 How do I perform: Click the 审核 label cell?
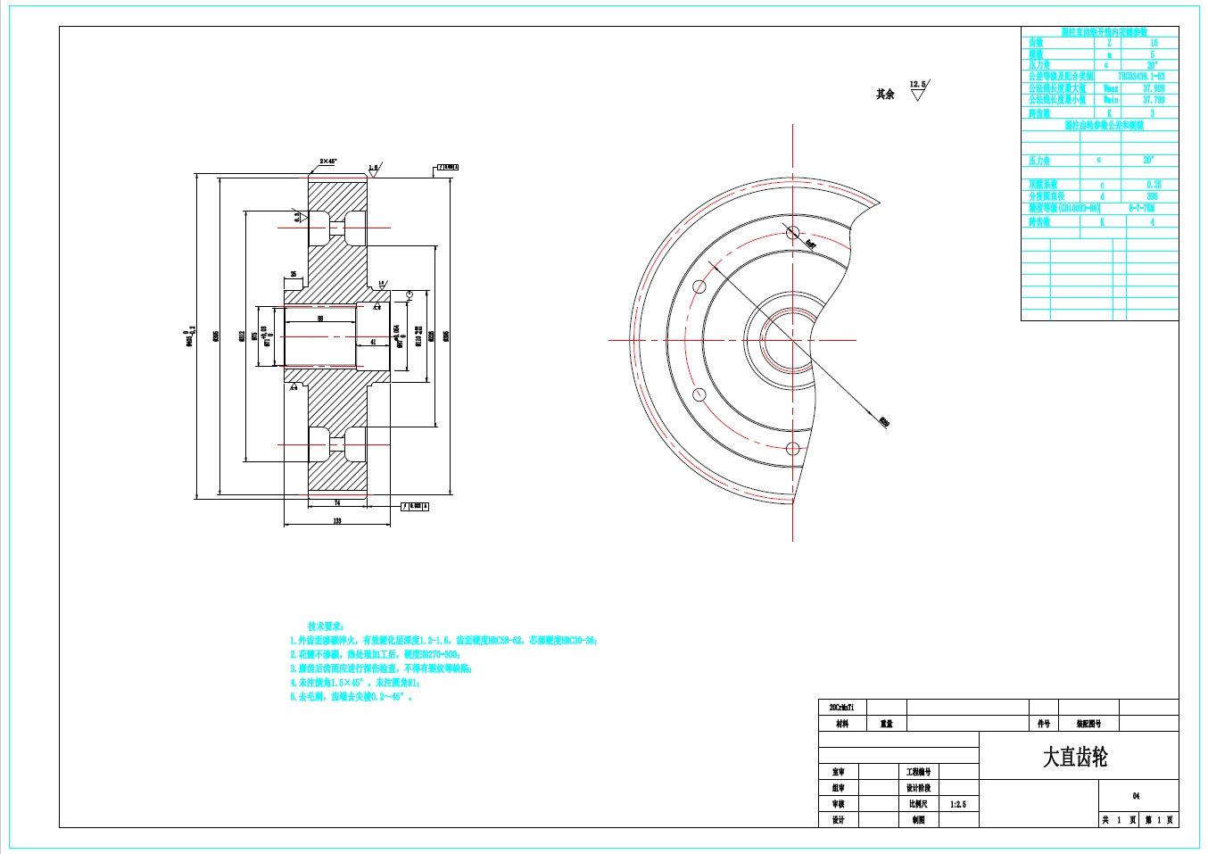(839, 804)
